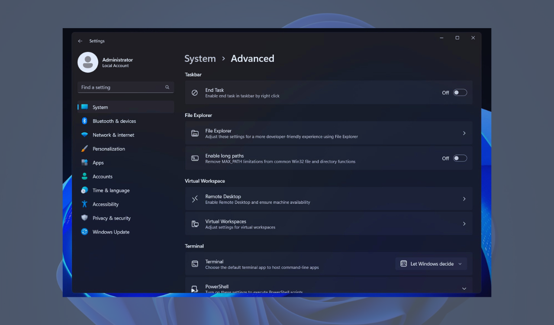
Task: Click the File Explorer folder icon
Action: [195, 133]
